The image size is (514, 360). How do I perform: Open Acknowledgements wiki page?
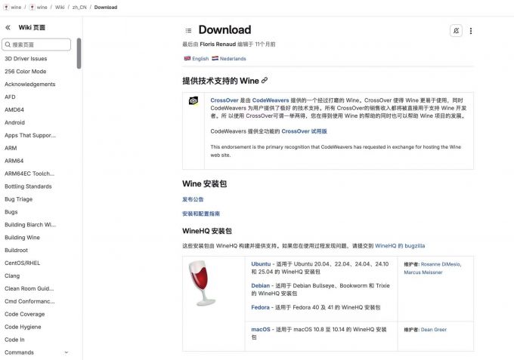(29, 84)
